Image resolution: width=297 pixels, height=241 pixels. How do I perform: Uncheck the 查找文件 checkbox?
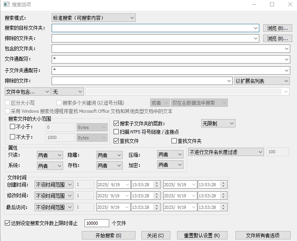pos(116,141)
